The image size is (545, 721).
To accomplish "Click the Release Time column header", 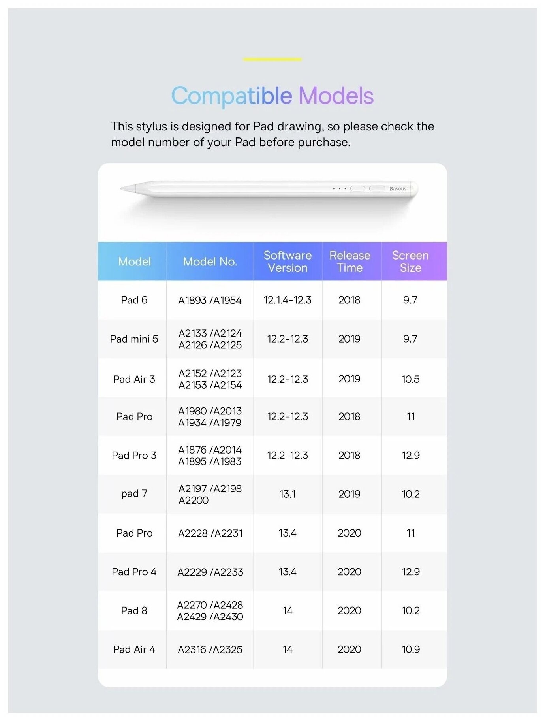I will (350, 262).
